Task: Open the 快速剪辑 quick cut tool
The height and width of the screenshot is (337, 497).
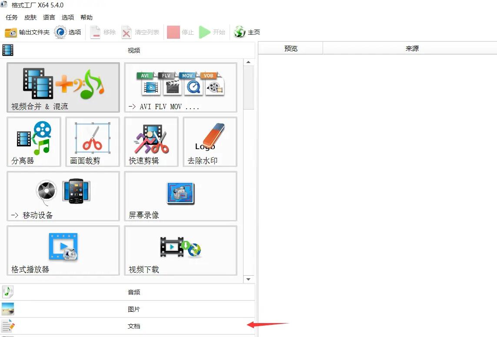Action: (x=151, y=142)
